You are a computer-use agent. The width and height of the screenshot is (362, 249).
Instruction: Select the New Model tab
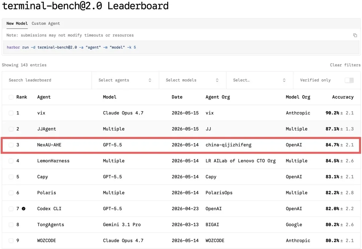[17, 23]
